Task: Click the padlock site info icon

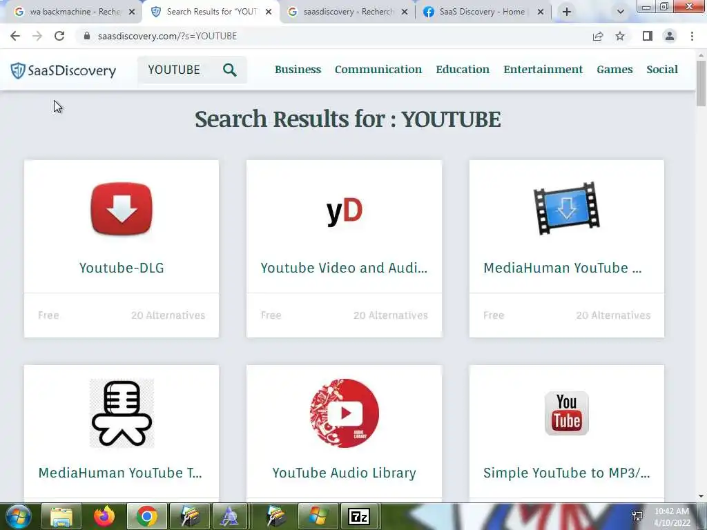Action: pos(86,36)
